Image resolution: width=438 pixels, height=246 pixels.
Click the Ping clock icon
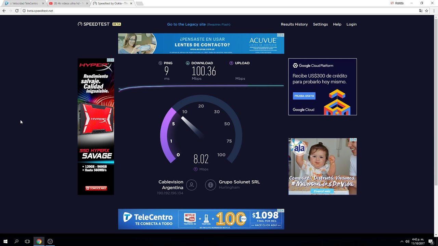pos(160,63)
